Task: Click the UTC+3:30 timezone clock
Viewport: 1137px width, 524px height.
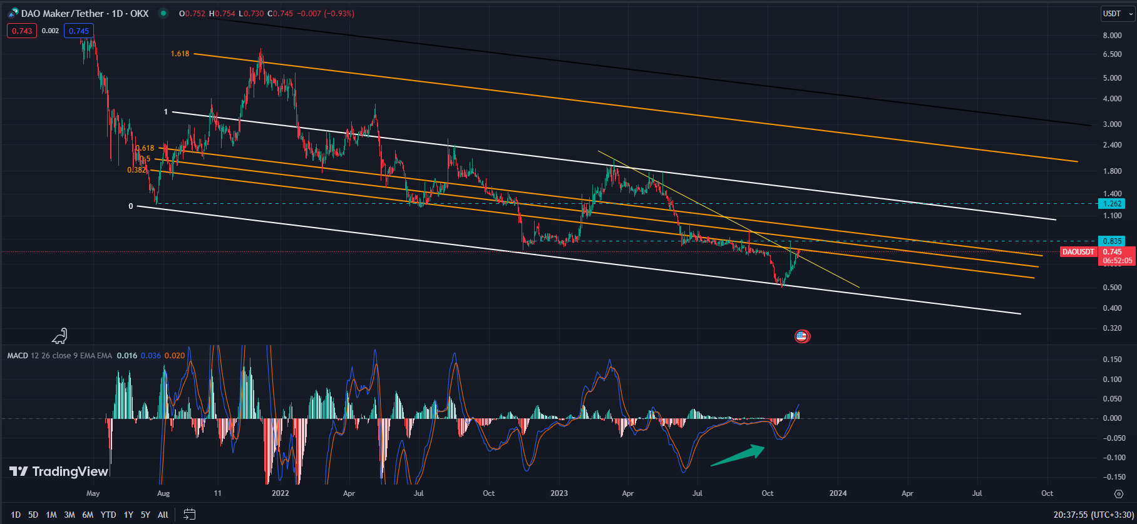Action: [1093, 514]
